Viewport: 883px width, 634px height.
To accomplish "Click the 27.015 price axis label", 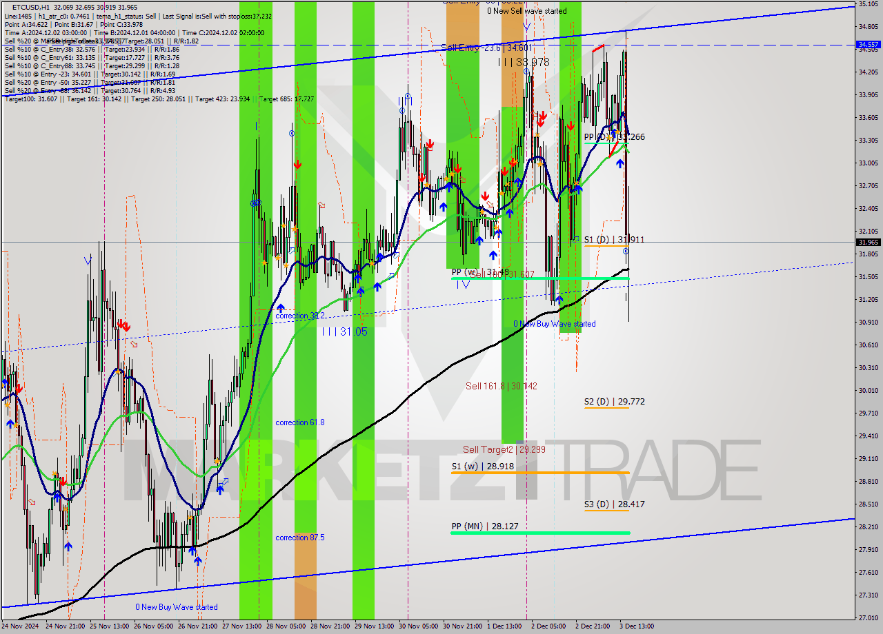I will (868, 618).
